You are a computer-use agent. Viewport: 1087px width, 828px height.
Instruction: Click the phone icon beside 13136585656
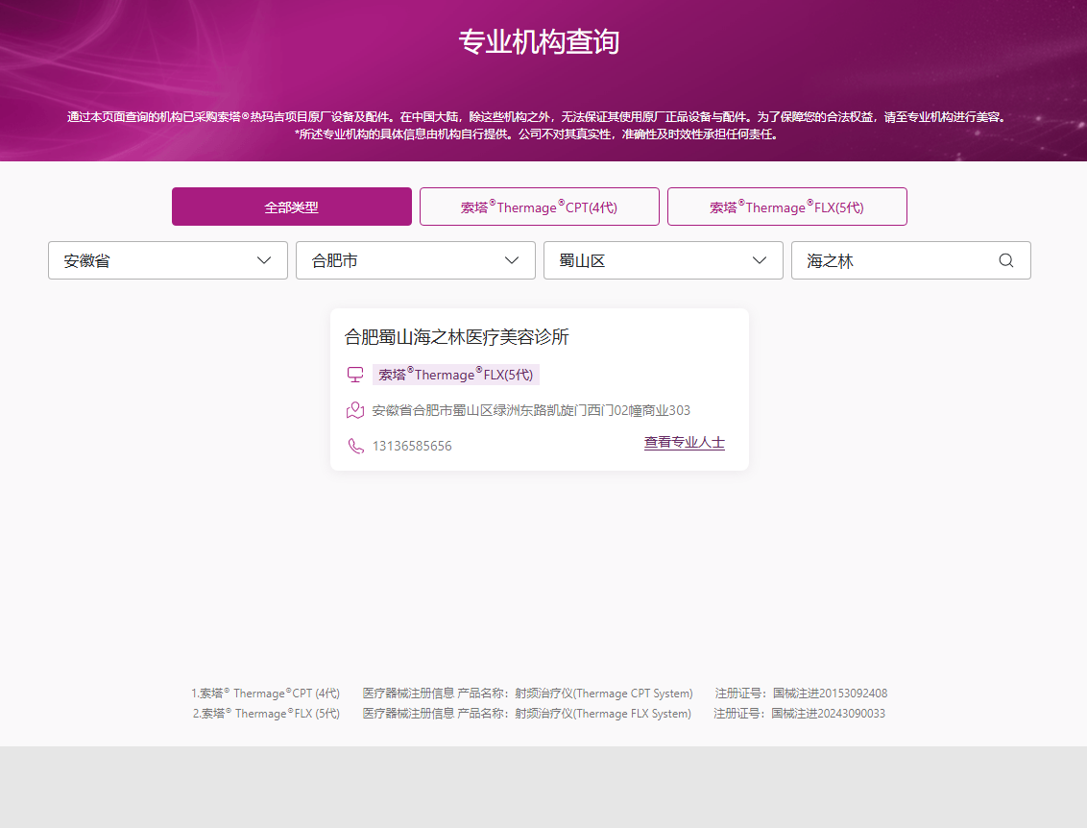pyautogui.click(x=355, y=446)
